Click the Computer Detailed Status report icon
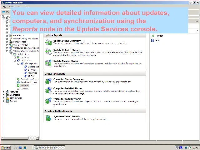This screenshot has width=200, height=150. 48,90
